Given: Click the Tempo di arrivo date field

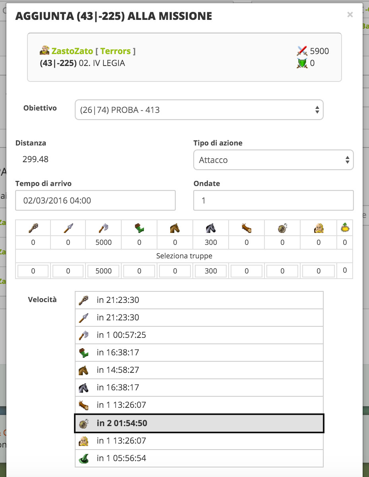Looking at the screenshot, I should point(95,200).
